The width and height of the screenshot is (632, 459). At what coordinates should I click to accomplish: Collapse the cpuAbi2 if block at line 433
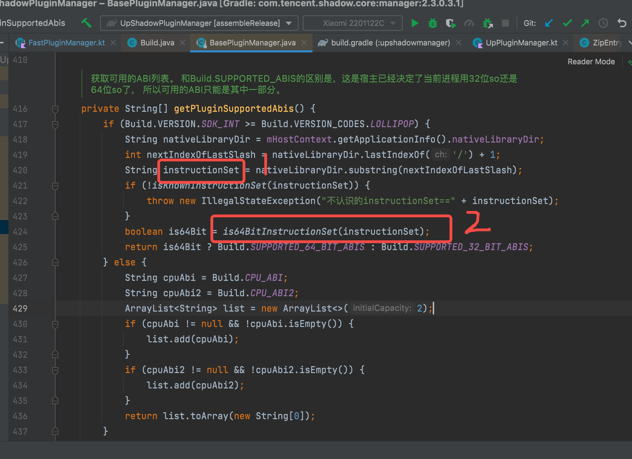[x=55, y=370]
